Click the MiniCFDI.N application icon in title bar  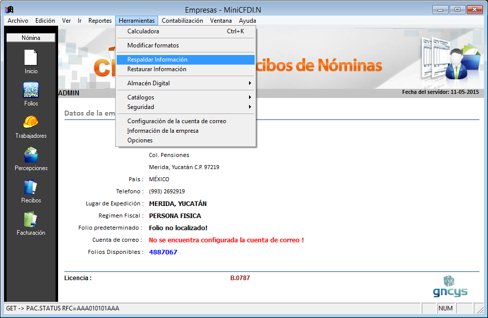pos(9,10)
